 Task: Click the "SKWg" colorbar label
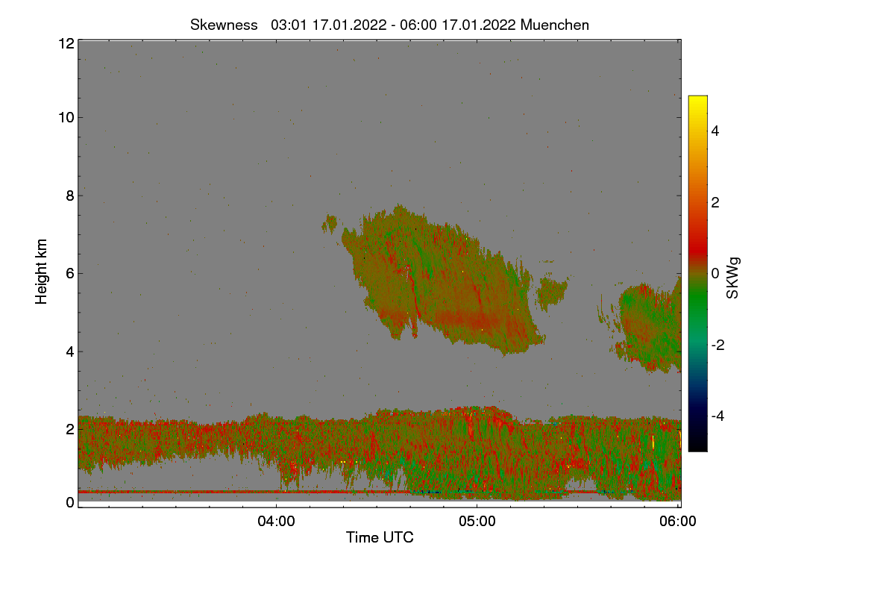[x=733, y=278]
